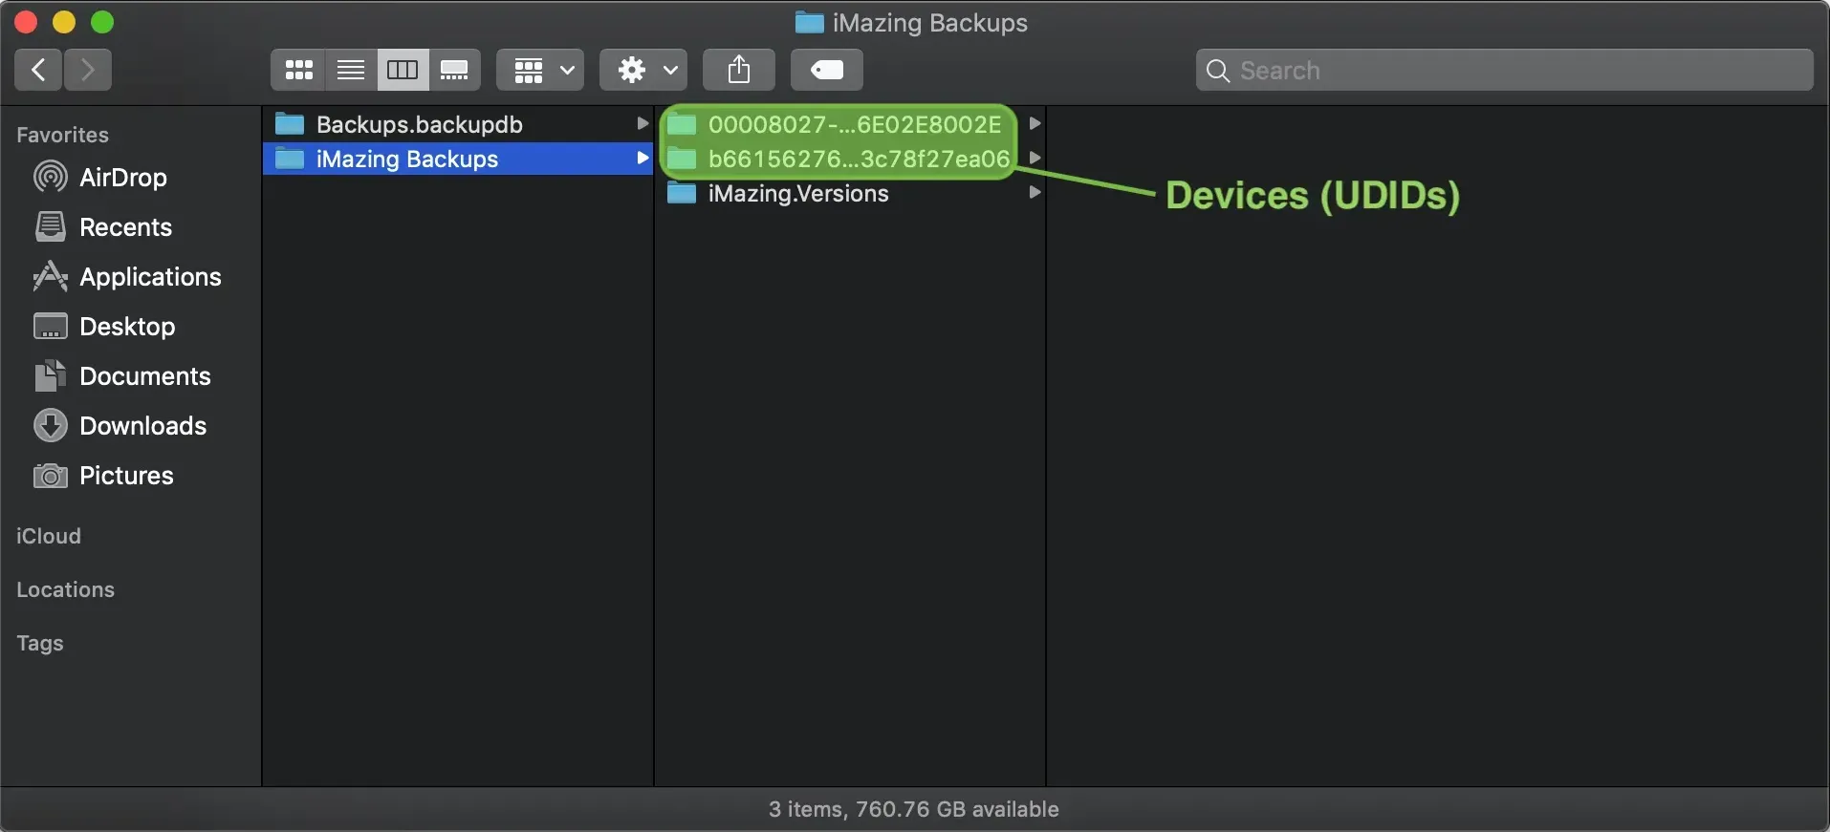Screen dimensions: 1830x832
Task: Switch to gallery view
Action: point(454,70)
